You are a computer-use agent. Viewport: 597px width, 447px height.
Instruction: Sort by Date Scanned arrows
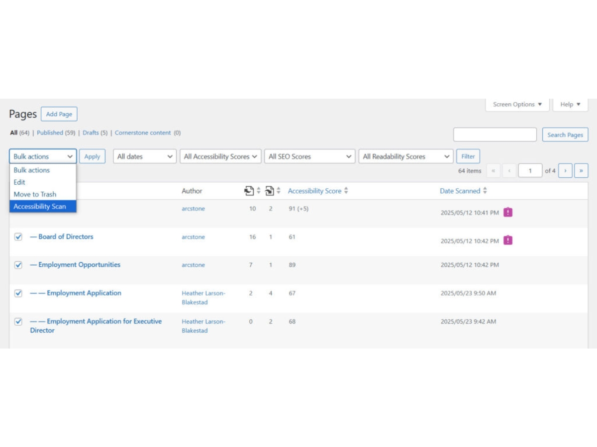click(485, 191)
